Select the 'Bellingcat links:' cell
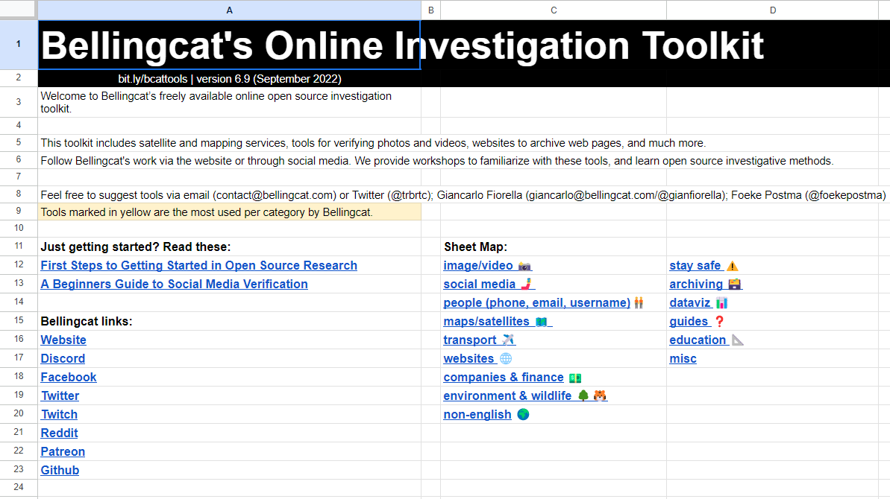The width and height of the screenshot is (890, 499). tap(229, 321)
